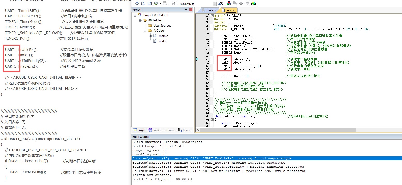Open the Functions panel tab

click(170, 130)
